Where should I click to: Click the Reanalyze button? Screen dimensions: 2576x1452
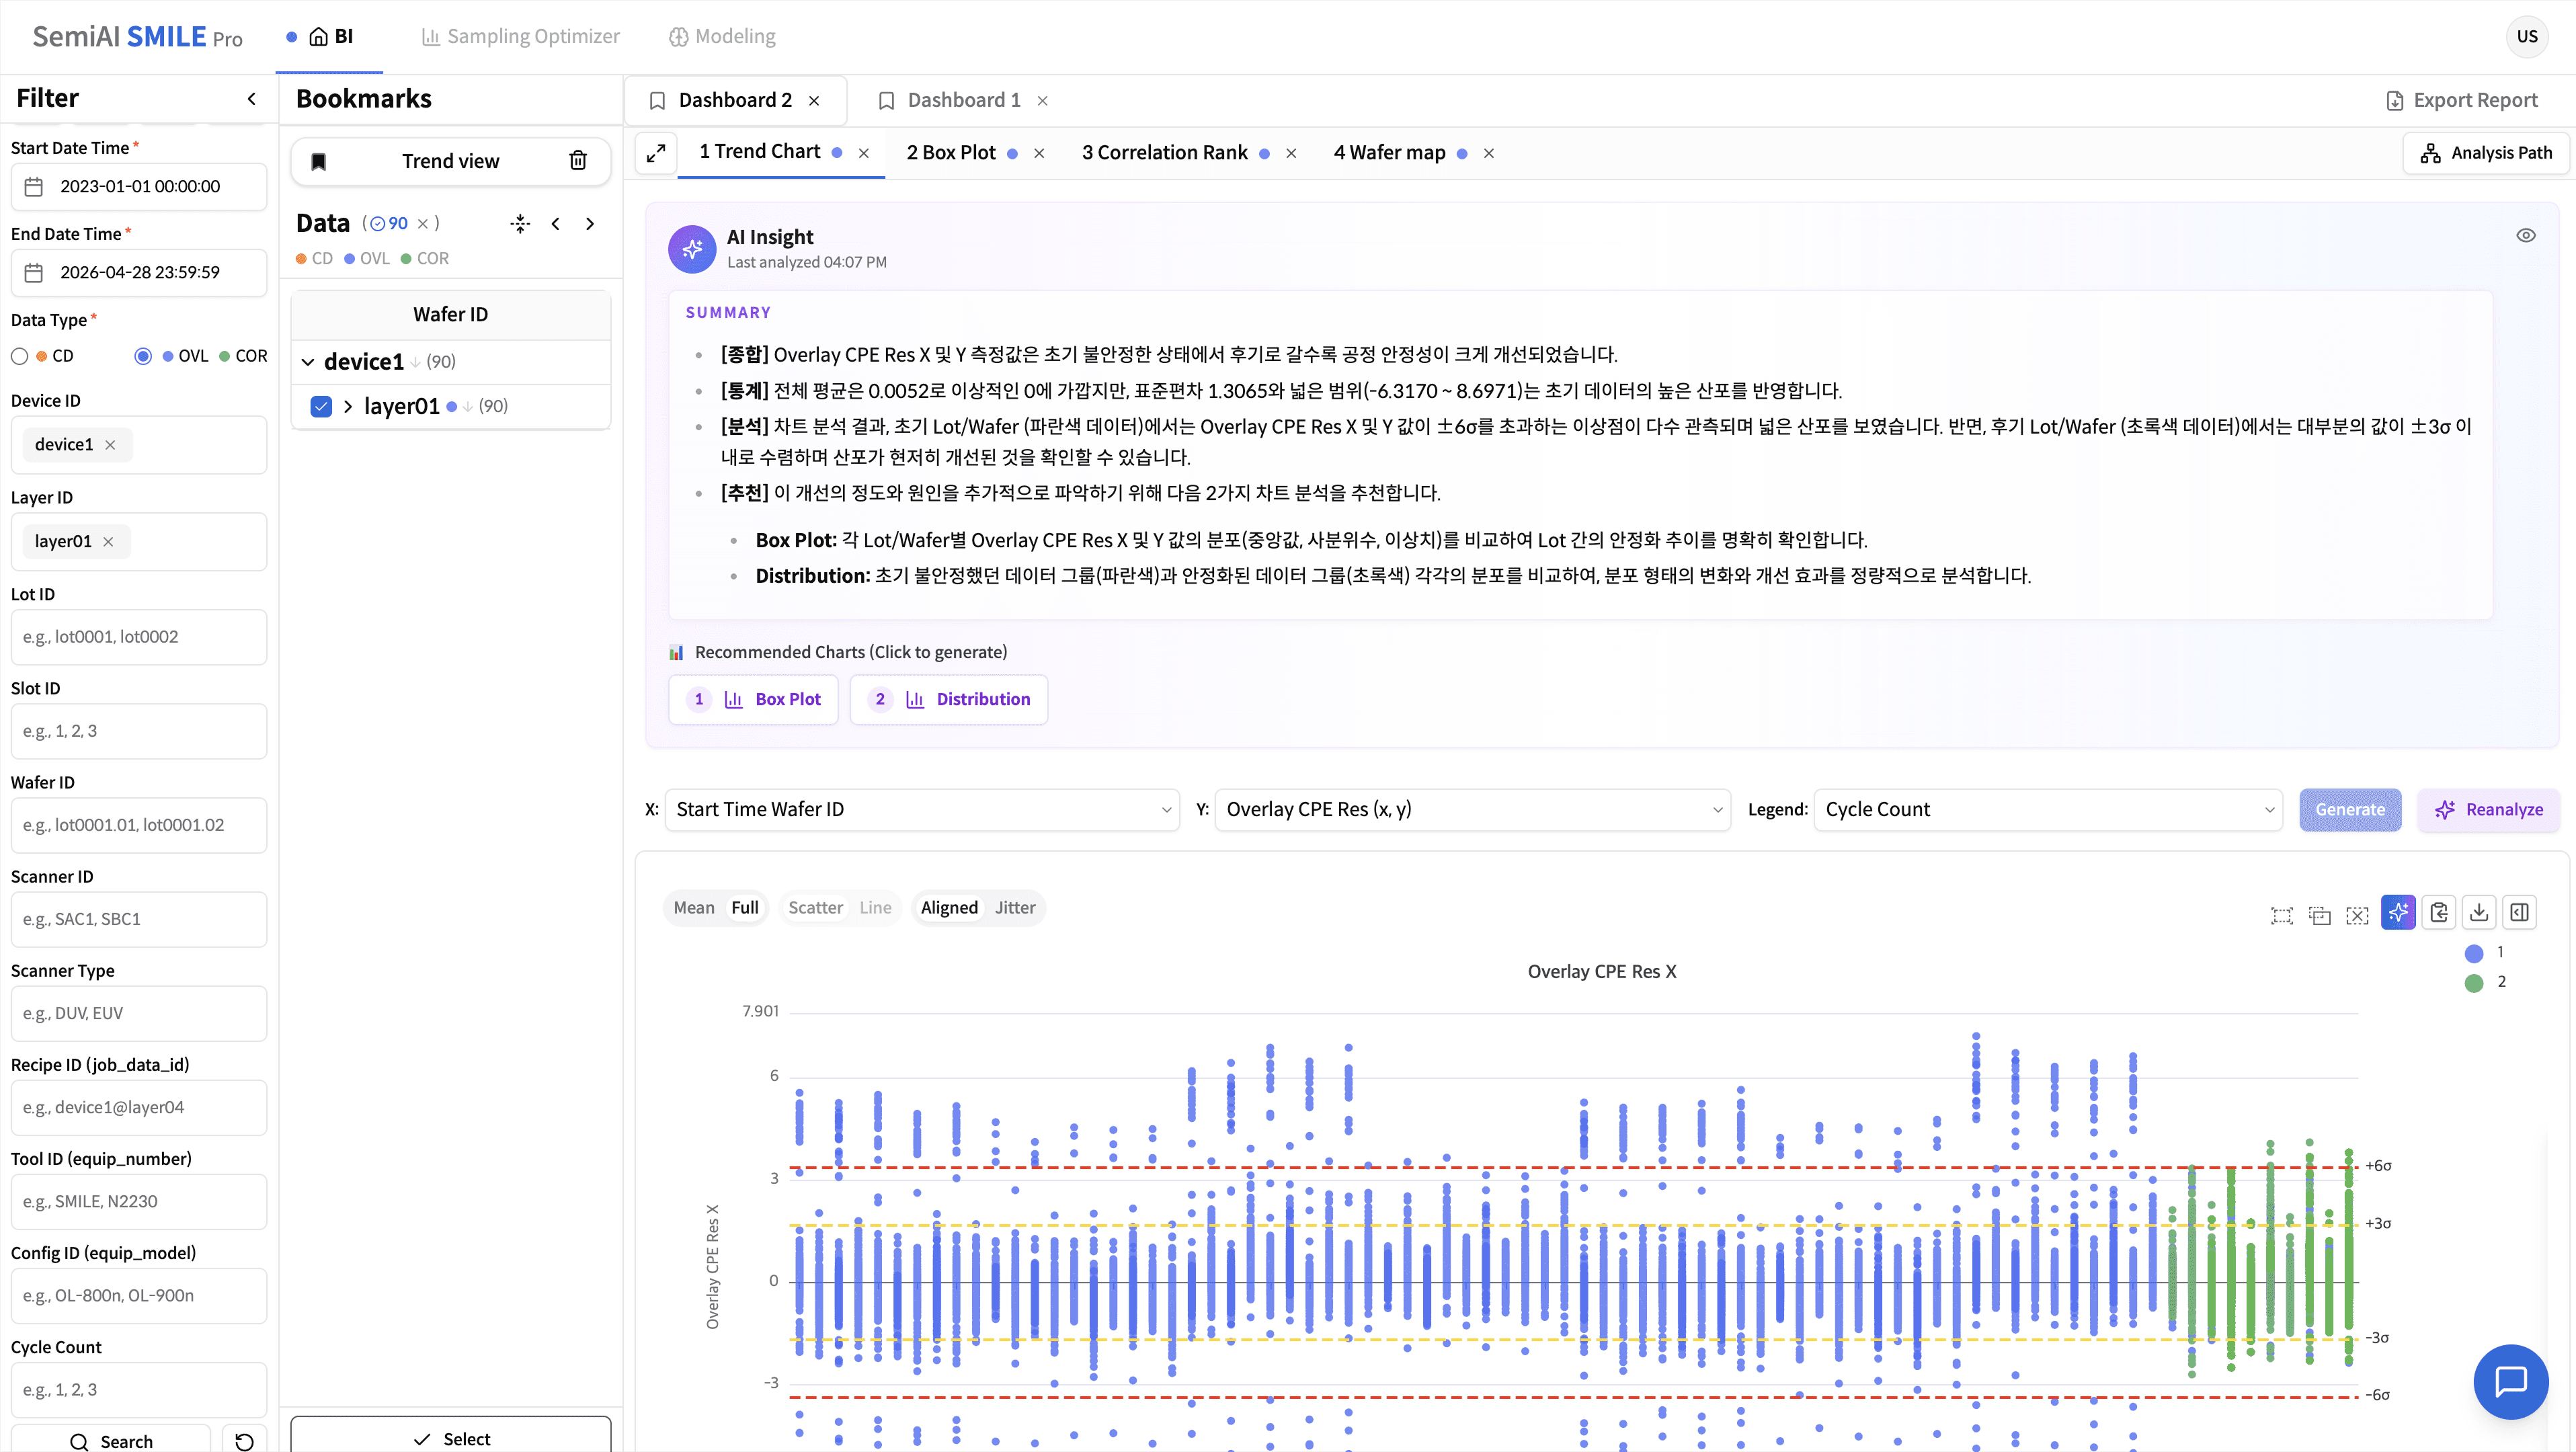(2489, 810)
